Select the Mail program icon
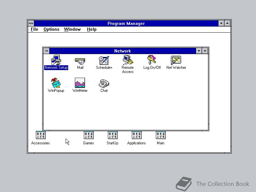 [x=80, y=61]
